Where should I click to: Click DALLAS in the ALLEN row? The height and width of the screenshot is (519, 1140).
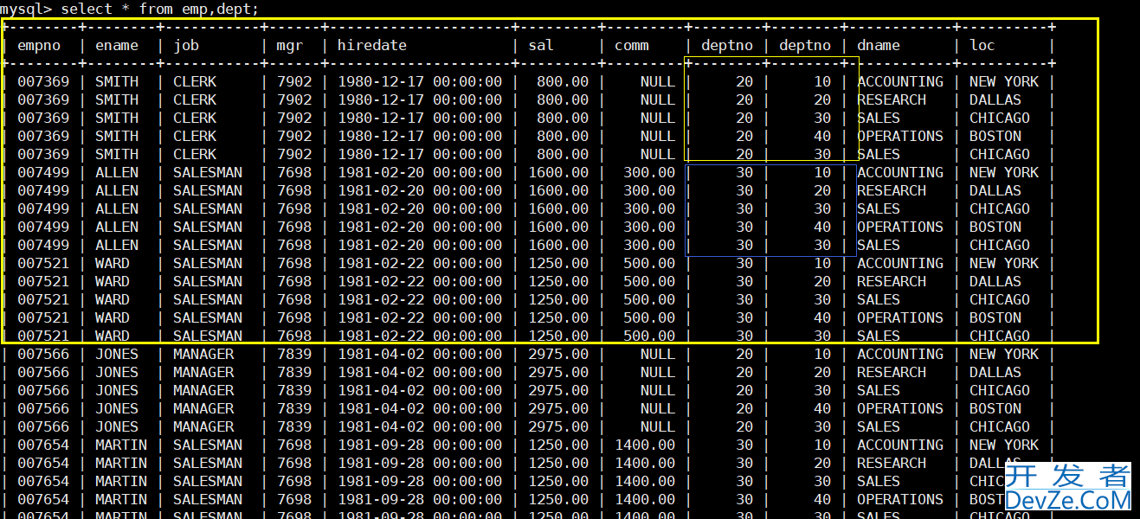coord(995,190)
